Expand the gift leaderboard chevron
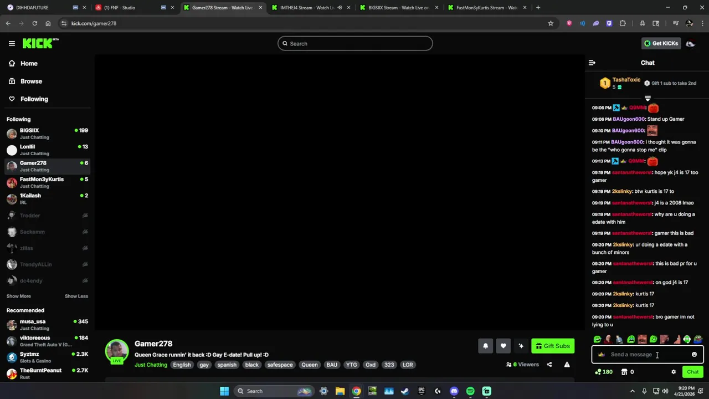 tap(648, 98)
